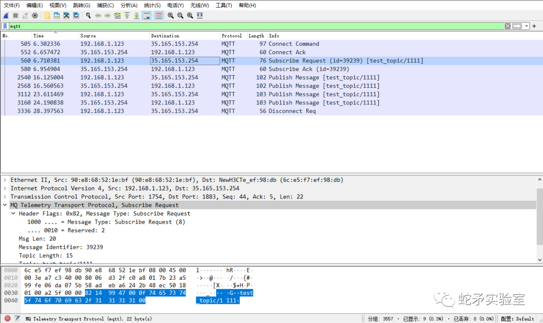The width and height of the screenshot is (543, 323).
Task: Collapse the Header Flags node
Action: [x=13, y=213]
